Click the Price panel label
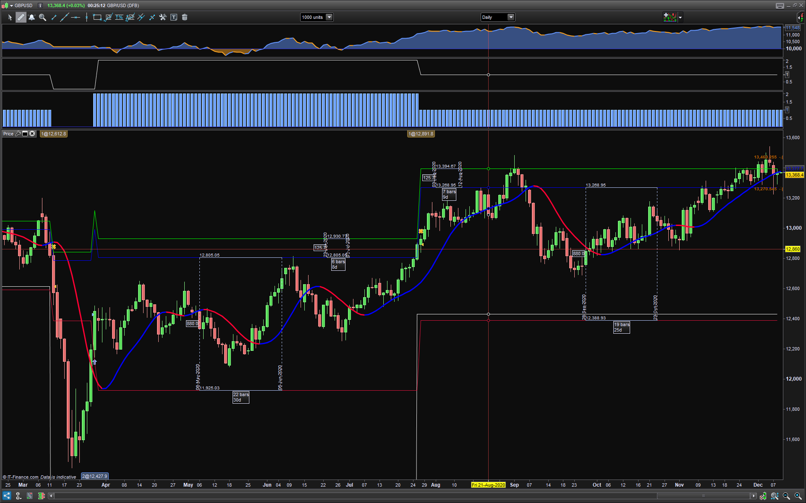This screenshot has width=806, height=503. tap(8, 134)
